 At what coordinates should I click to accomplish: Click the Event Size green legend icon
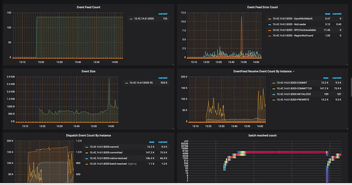[127, 83]
